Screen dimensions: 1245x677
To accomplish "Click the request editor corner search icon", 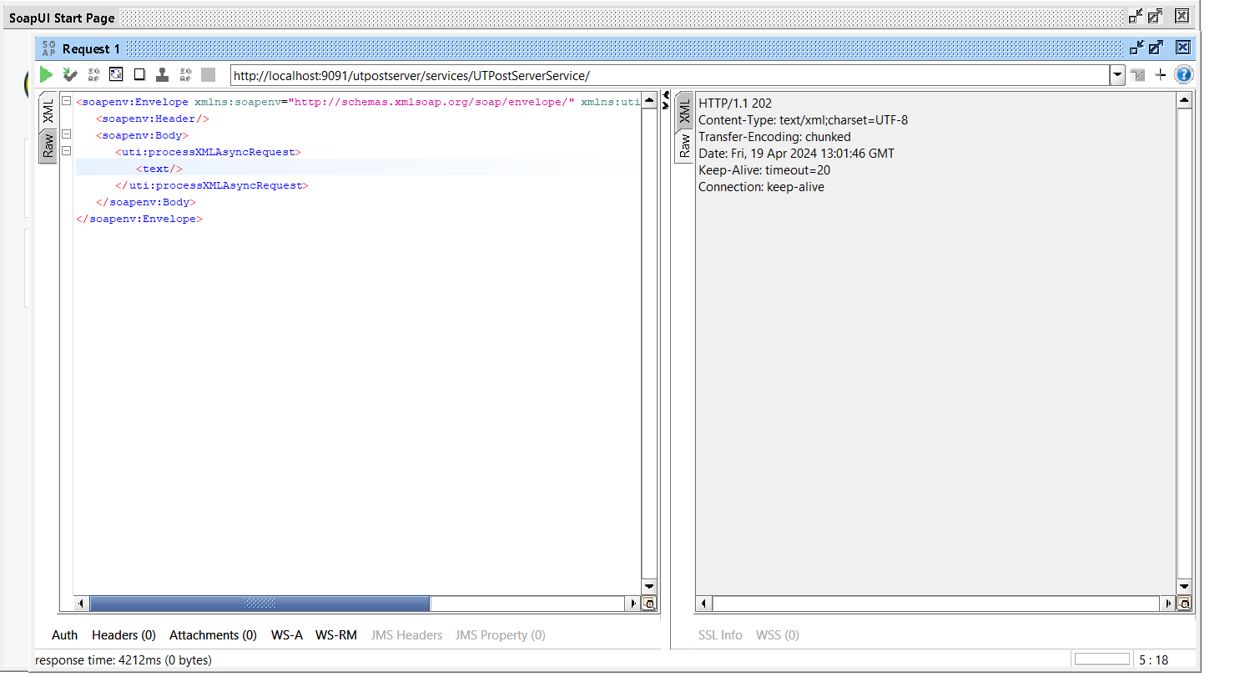I will [649, 604].
